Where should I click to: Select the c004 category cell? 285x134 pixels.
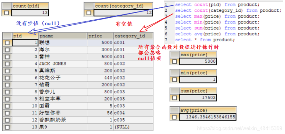[x=133, y=113]
